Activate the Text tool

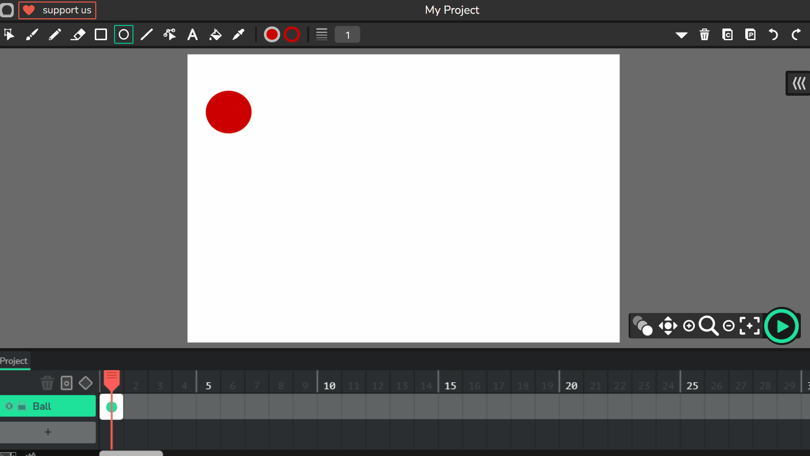click(192, 35)
